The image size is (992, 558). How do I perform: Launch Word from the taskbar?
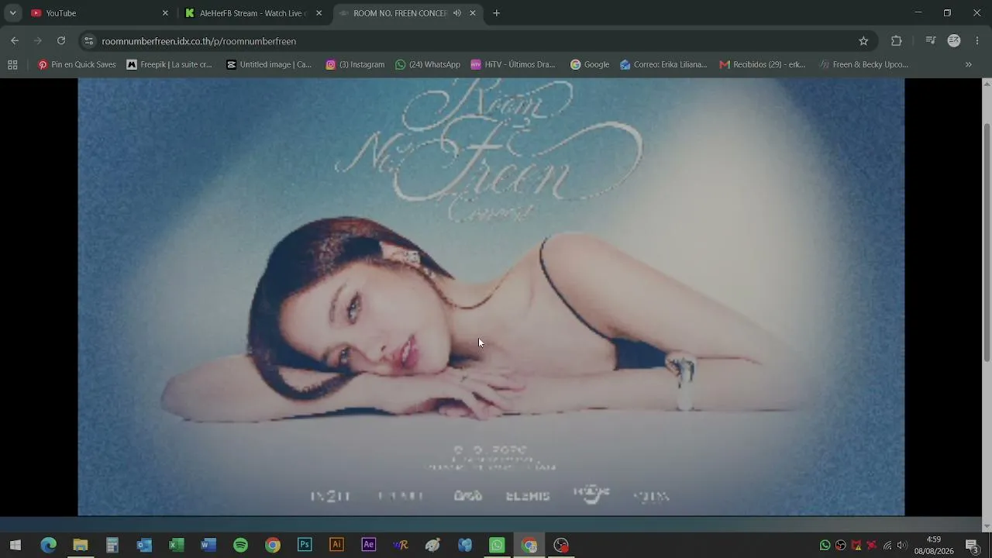[x=208, y=545]
